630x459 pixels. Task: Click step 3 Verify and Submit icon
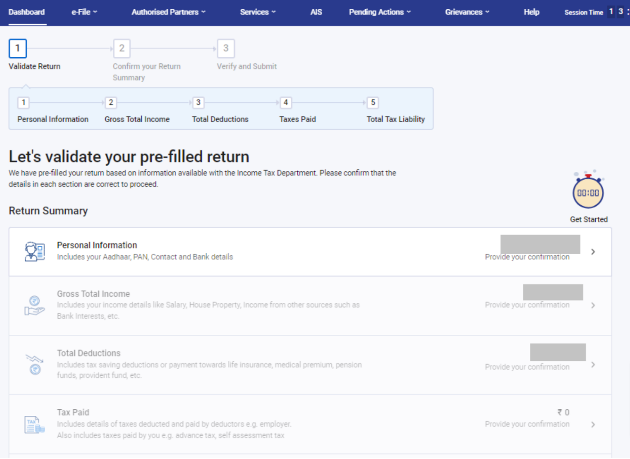(x=226, y=48)
